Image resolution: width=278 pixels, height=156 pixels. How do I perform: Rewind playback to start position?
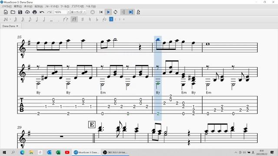pos(101,12)
